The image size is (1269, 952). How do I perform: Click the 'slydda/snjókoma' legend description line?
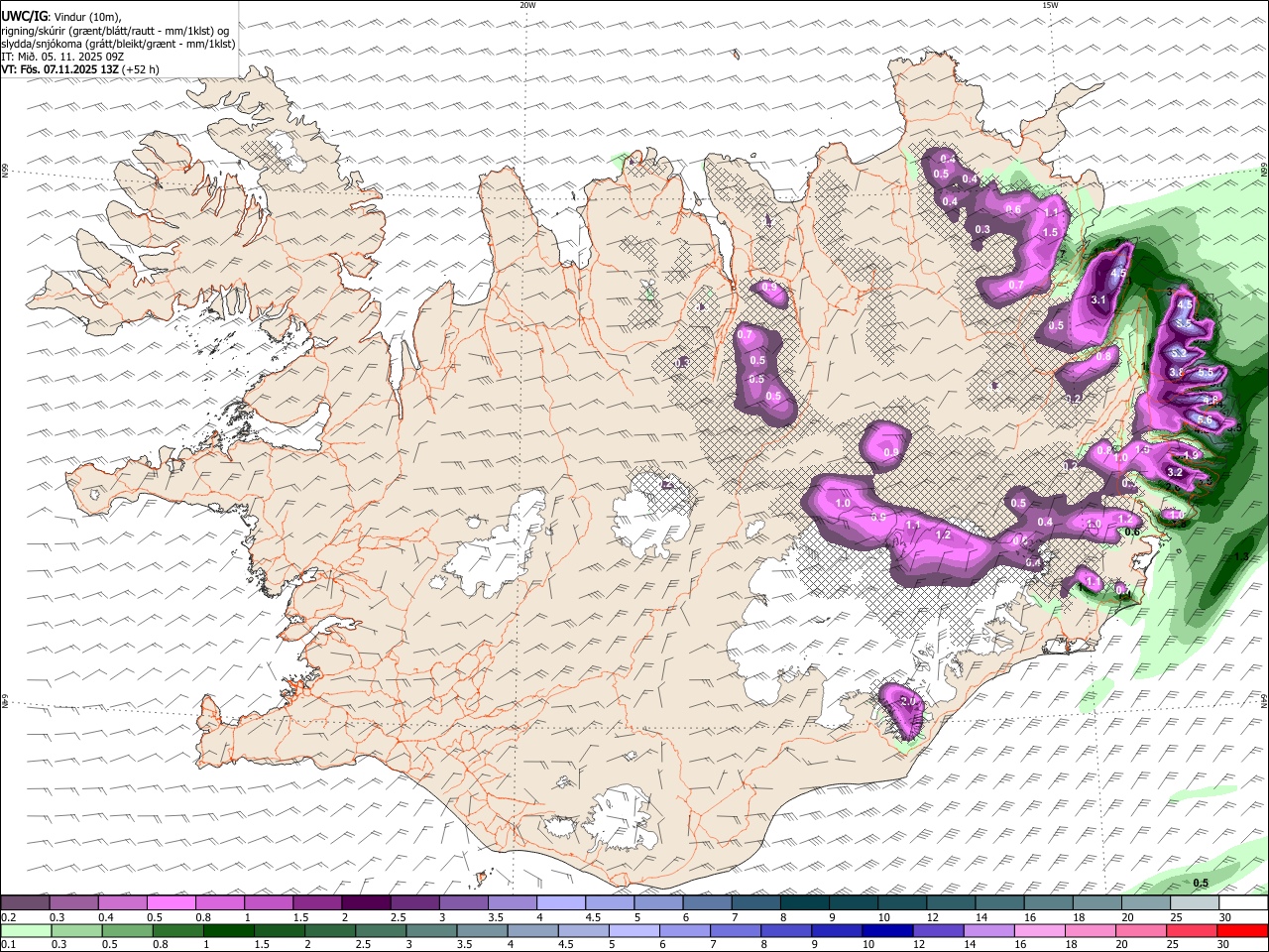[x=118, y=44]
